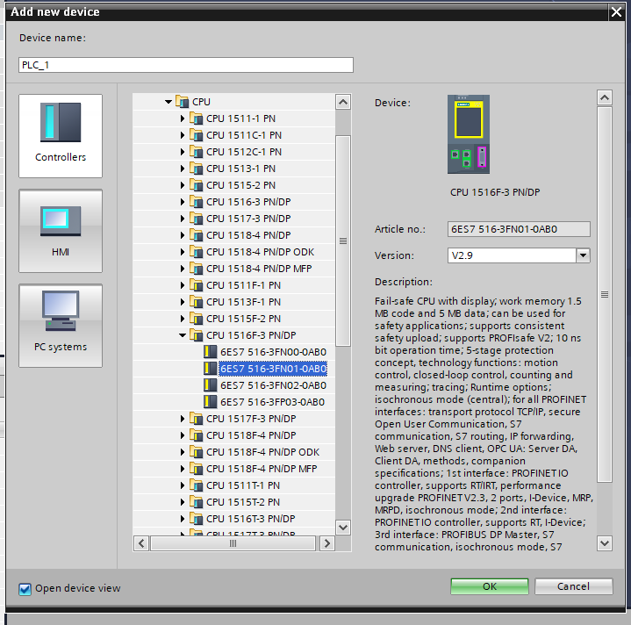Click folder icon of CPU 1518-4 PN/DP ODK
The height and width of the screenshot is (625, 631).
pos(197,252)
